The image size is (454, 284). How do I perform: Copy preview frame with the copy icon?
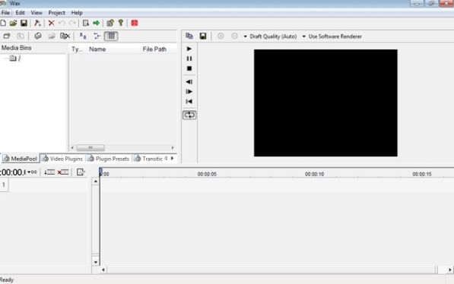click(189, 36)
